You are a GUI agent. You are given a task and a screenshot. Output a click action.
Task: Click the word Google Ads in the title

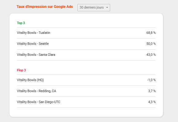tap(63, 7)
